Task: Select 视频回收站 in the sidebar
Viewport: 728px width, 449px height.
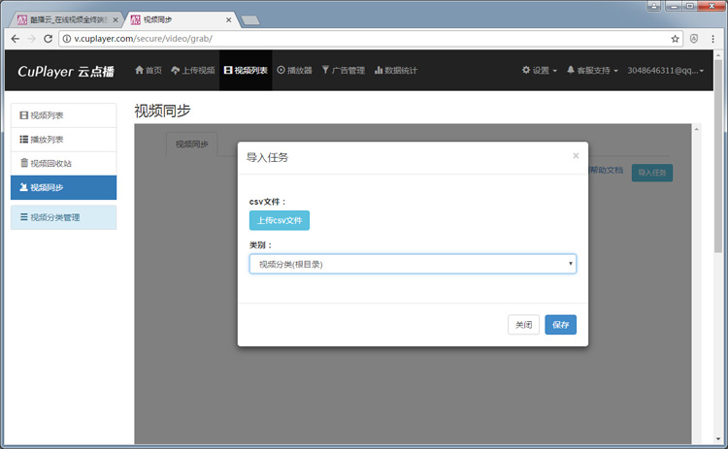Action: click(x=63, y=163)
